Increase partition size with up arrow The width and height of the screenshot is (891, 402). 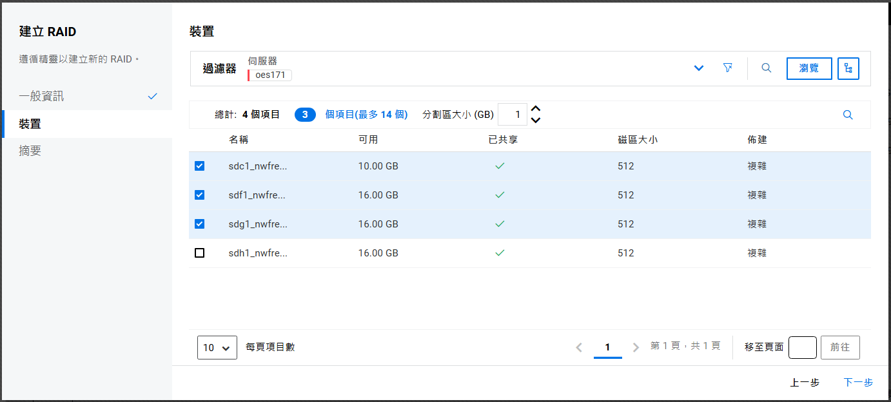pyautogui.click(x=535, y=110)
